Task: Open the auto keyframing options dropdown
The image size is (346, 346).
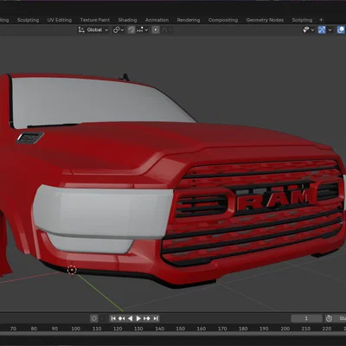Action: (102, 318)
